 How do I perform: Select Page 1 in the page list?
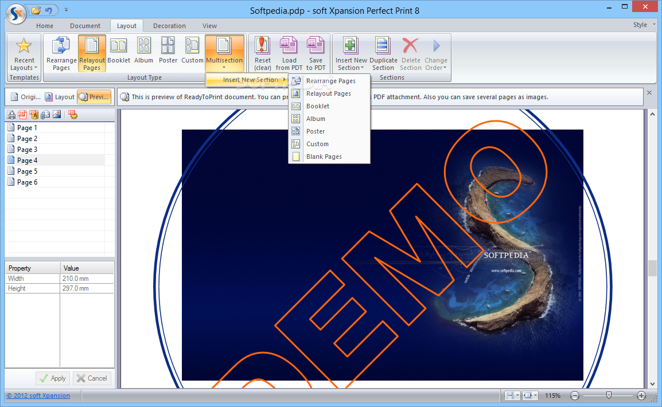55,128
